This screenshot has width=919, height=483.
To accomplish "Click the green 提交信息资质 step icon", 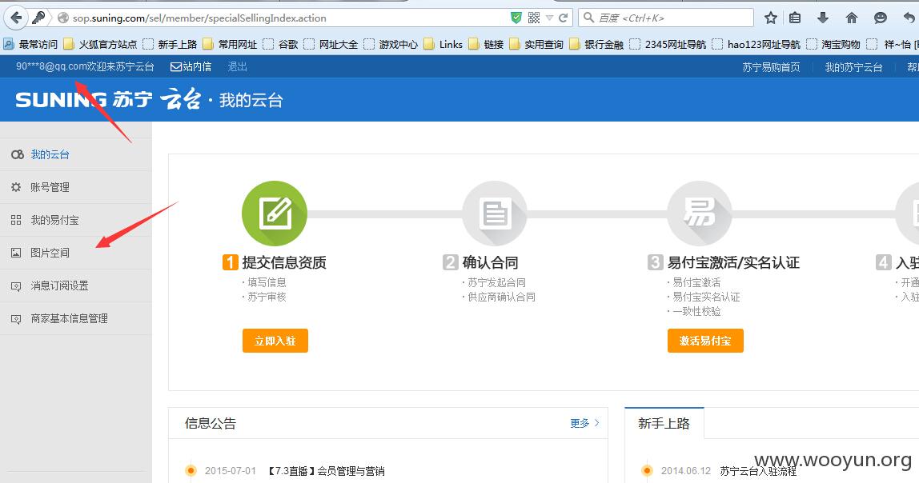I will pos(275,214).
